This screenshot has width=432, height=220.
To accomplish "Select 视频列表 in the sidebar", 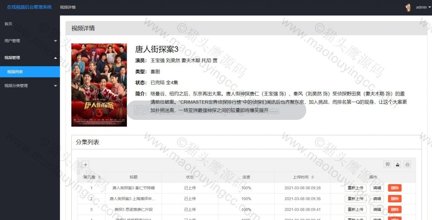I will coord(30,72).
